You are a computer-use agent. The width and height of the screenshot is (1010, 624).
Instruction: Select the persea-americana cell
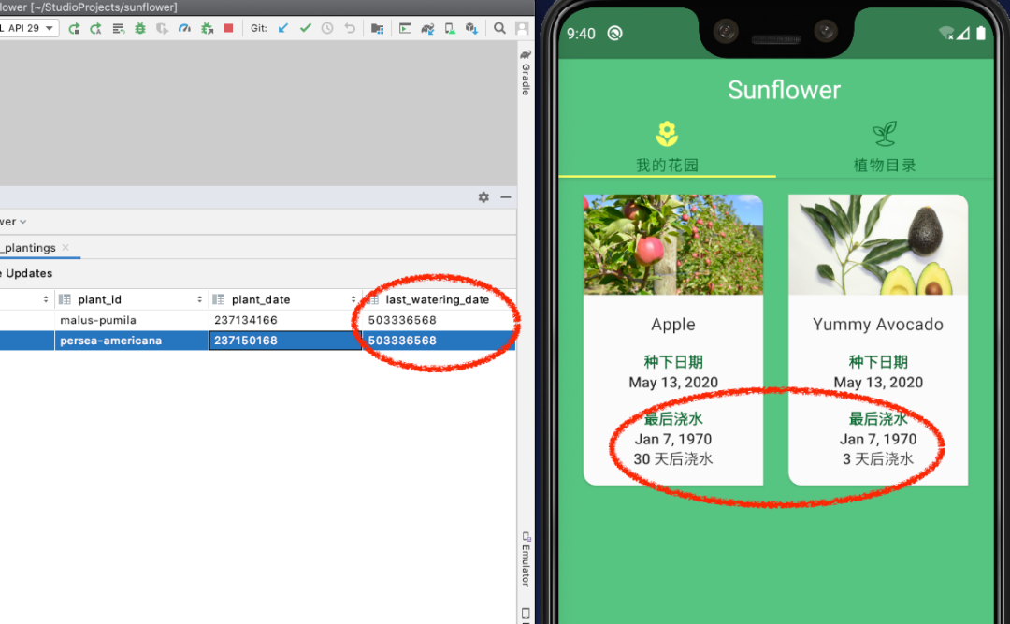[x=132, y=341]
